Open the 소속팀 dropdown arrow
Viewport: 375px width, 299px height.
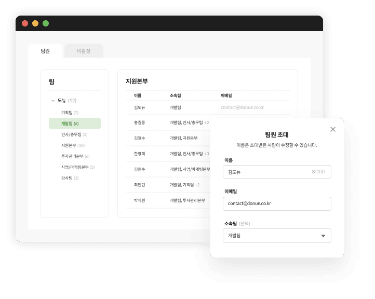[323, 236]
